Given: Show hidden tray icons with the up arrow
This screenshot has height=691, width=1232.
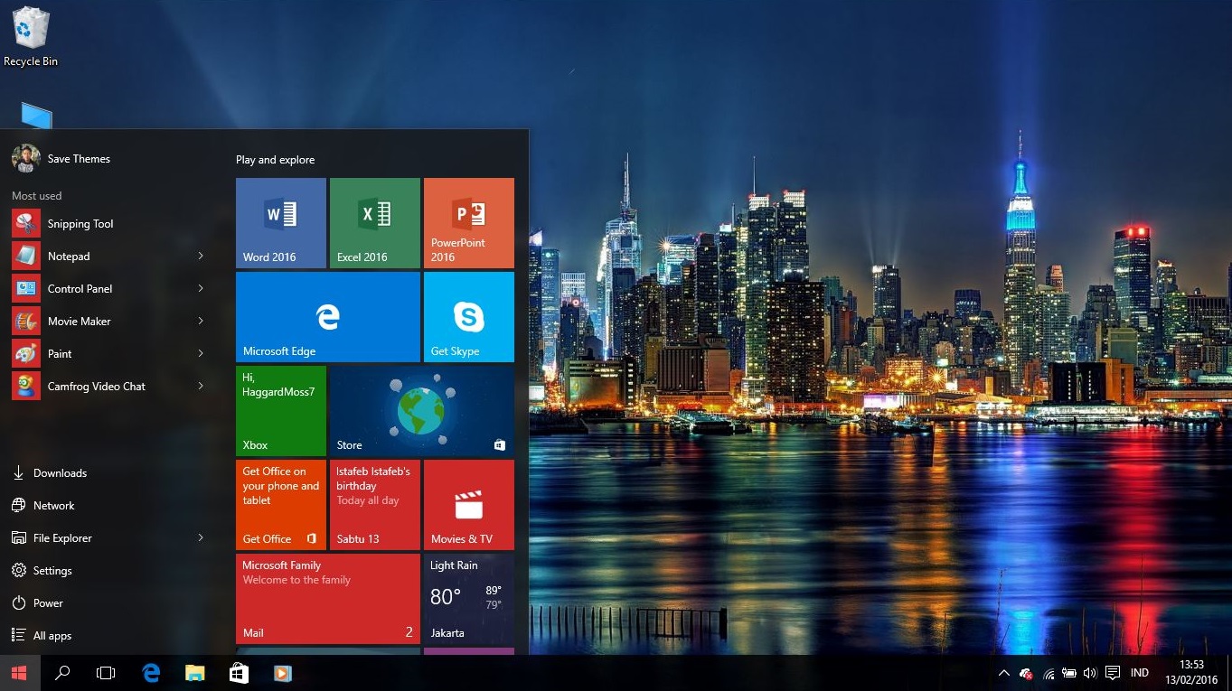Looking at the screenshot, I should pyautogui.click(x=1003, y=673).
